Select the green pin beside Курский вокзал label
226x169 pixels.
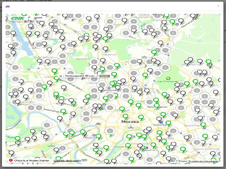coord(168,124)
